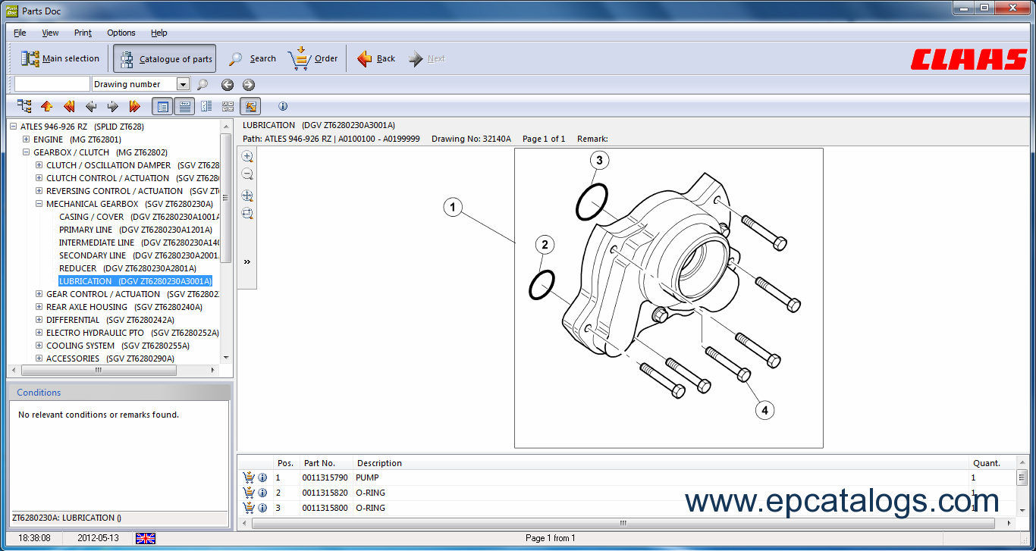Image resolution: width=1036 pixels, height=551 pixels.
Task: Expand the drawing toolbar double chevron
Action: pos(247,261)
